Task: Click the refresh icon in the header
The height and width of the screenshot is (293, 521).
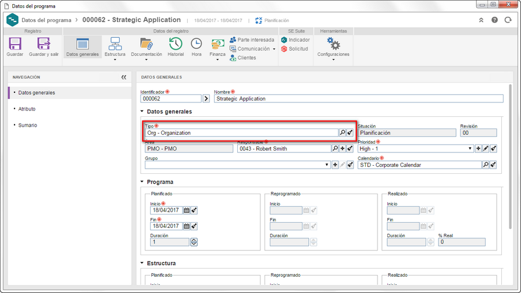Action: 508,20
